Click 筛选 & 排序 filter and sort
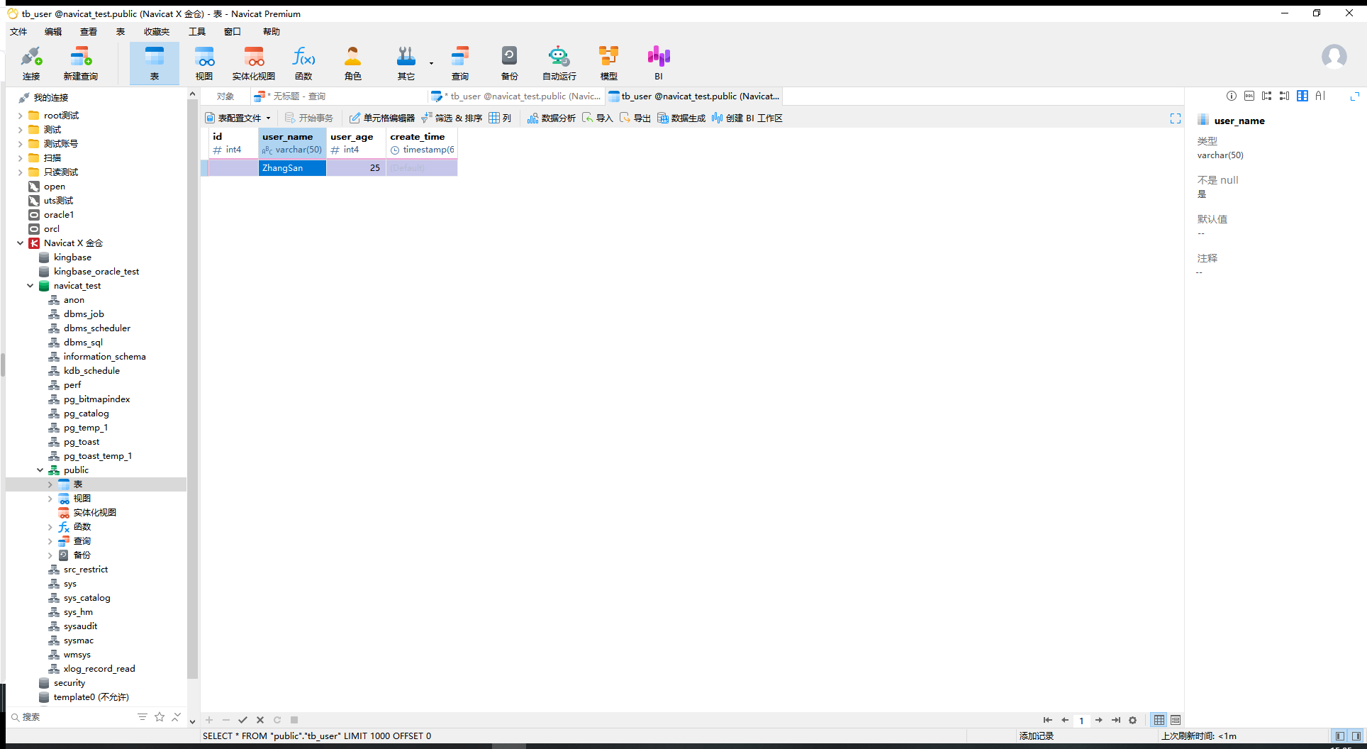Viewport: 1367px width, 749px height. (452, 118)
